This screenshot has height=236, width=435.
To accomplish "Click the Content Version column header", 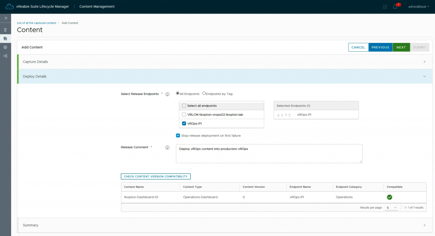I will click(x=254, y=187).
